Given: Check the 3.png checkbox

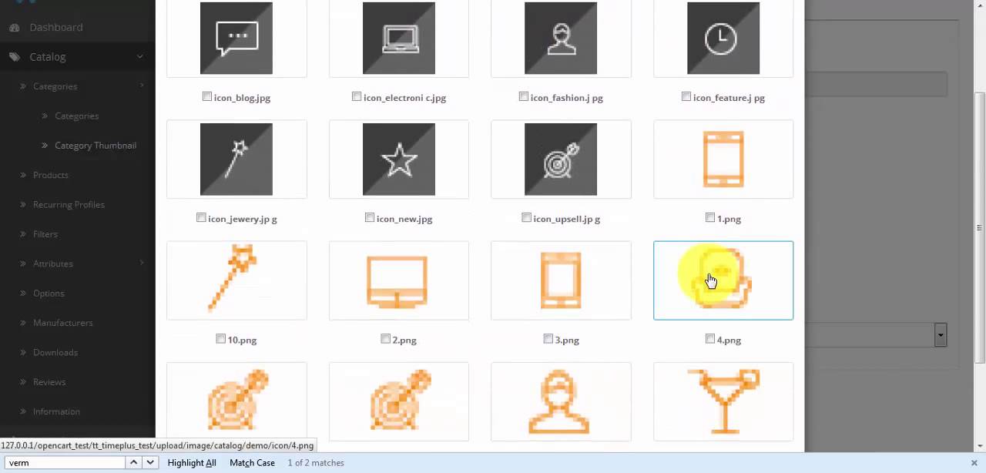Looking at the screenshot, I should coord(548,338).
